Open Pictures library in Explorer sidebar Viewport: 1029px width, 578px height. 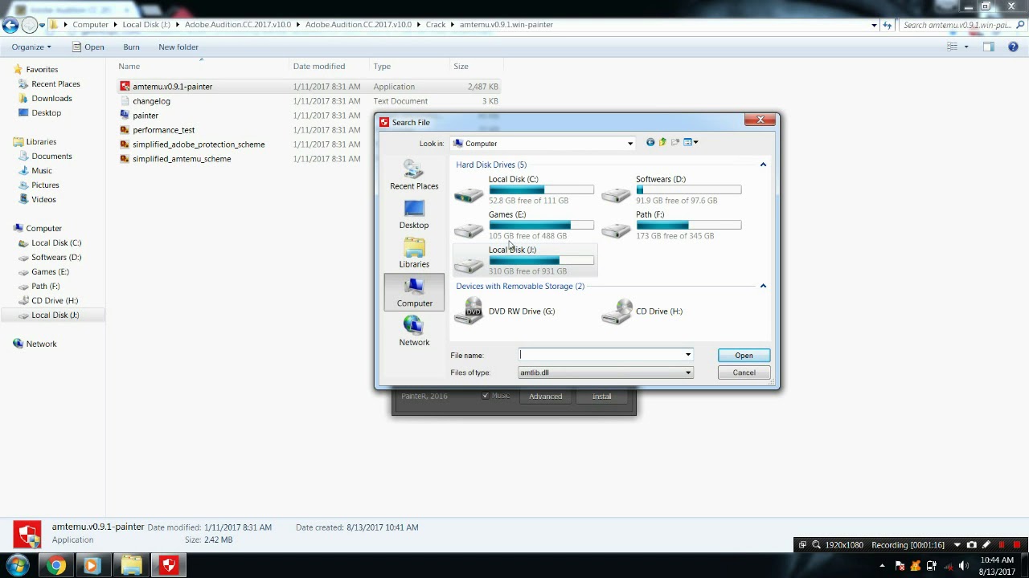click(x=45, y=185)
